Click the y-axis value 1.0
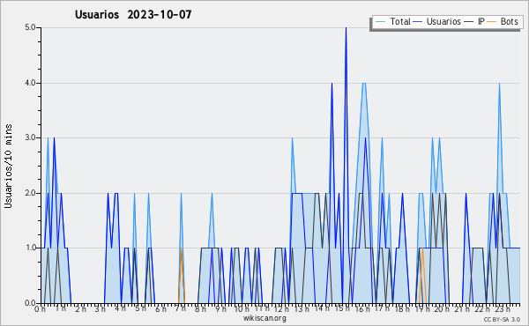 (30, 248)
